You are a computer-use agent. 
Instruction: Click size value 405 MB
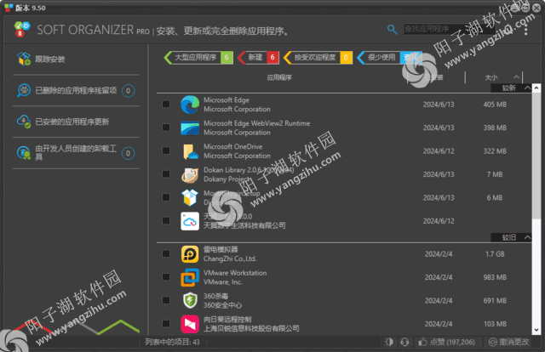pyautogui.click(x=495, y=105)
